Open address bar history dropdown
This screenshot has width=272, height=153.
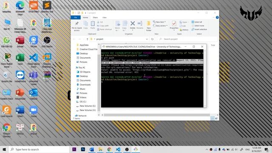pos(147,39)
